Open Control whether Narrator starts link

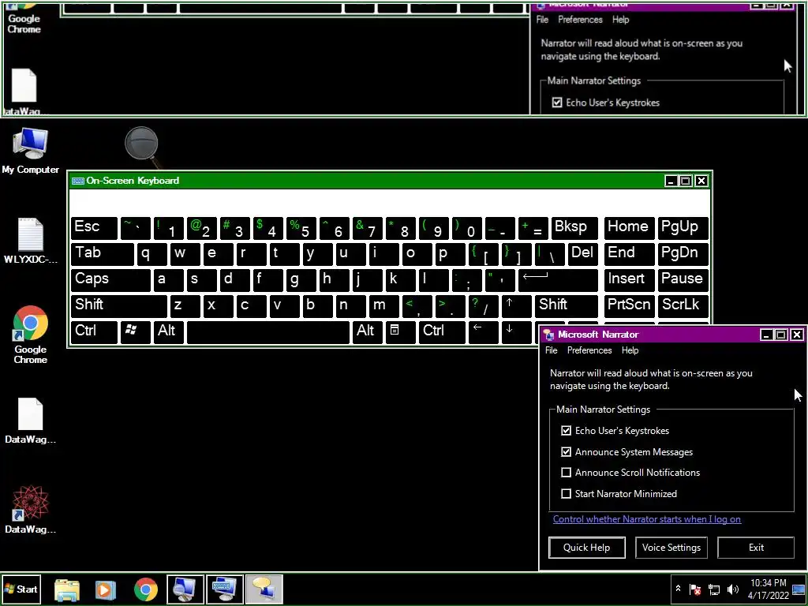point(647,519)
